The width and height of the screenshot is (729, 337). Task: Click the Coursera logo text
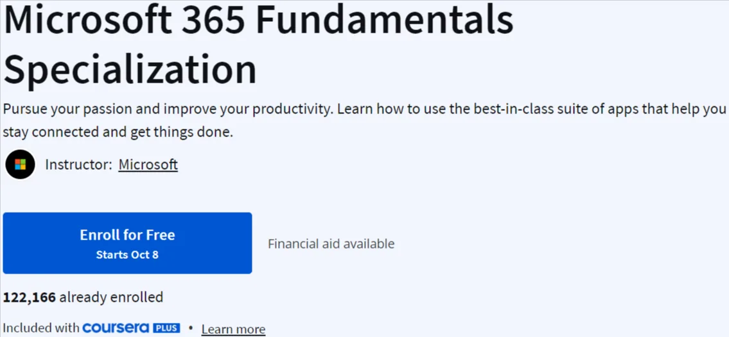point(116,328)
